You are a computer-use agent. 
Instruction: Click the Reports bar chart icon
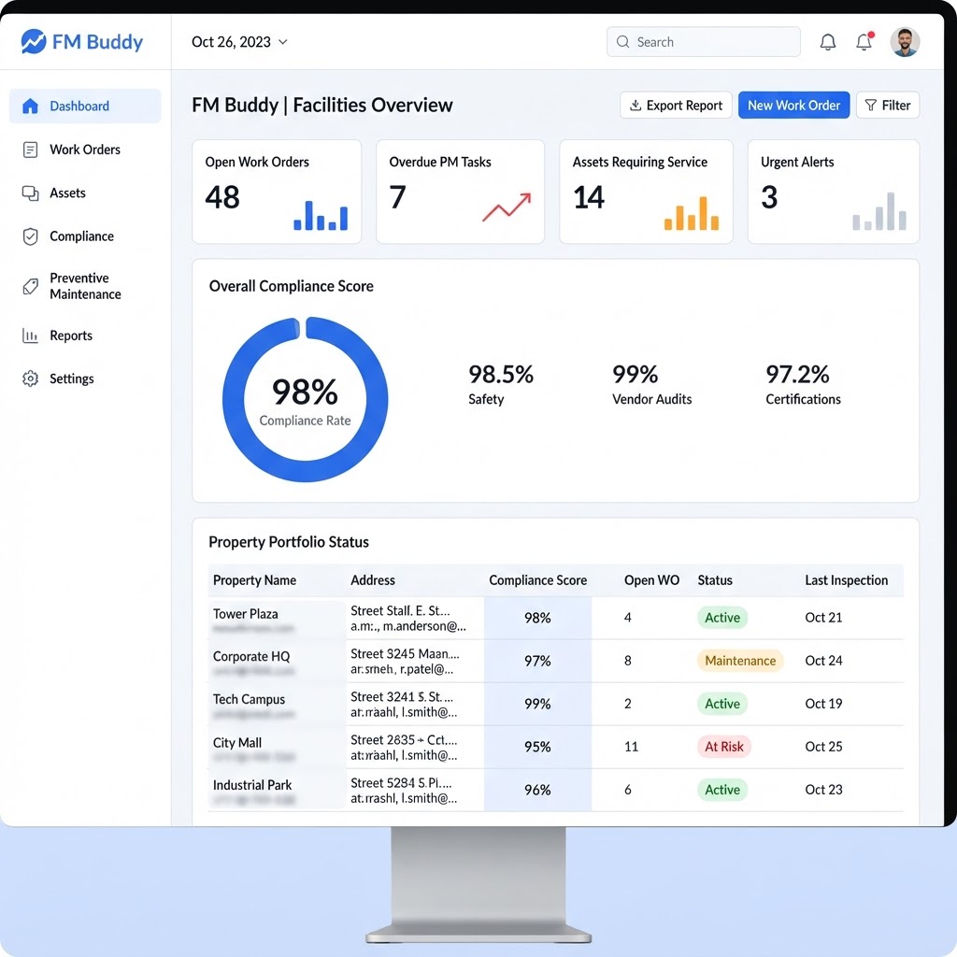click(30, 336)
